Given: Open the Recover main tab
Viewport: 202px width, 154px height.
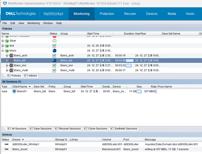Looking at the screenshot, I should coord(130,14).
